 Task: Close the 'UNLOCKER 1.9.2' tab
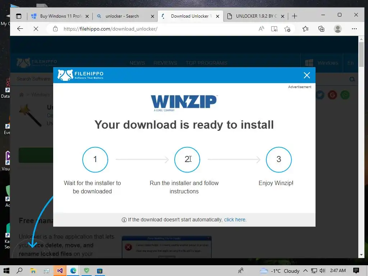click(282, 17)
